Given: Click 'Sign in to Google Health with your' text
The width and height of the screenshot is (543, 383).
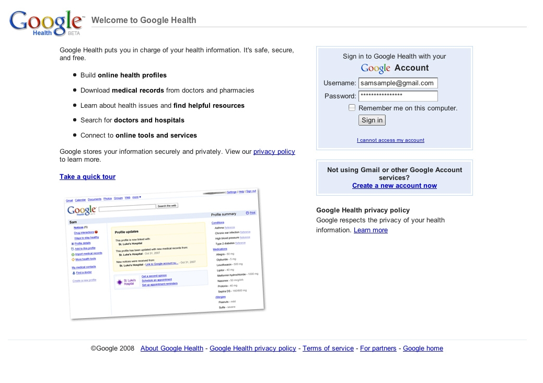Looking at the screenshot, I should [x=395, y=56].
